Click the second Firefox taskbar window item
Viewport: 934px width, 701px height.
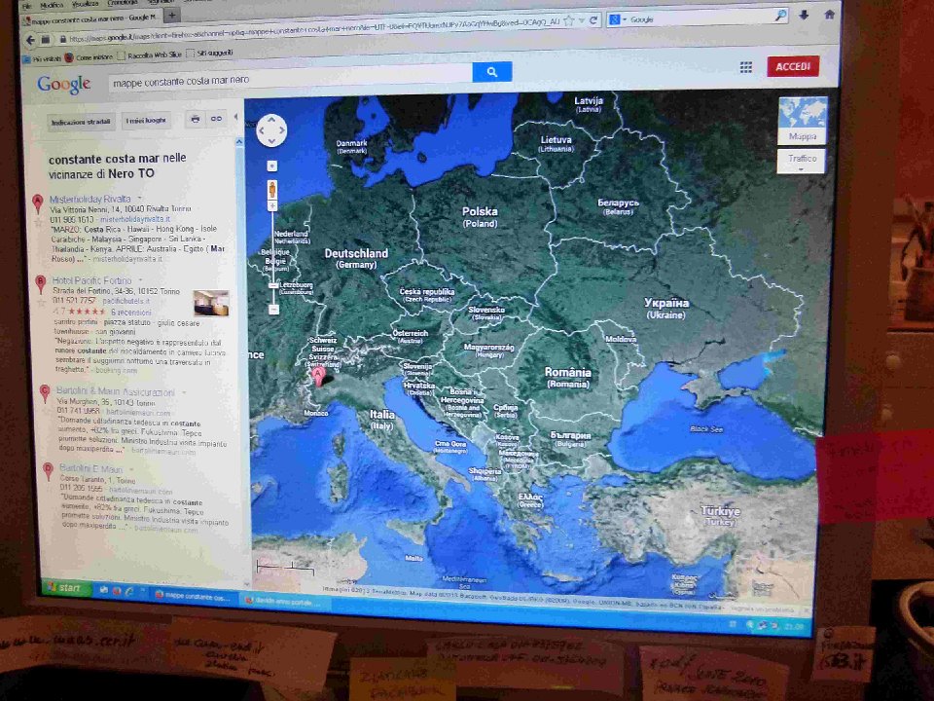click(x=285, y=601)
